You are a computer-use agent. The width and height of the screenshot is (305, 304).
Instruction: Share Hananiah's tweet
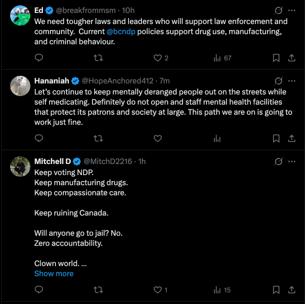pos(292,139)
